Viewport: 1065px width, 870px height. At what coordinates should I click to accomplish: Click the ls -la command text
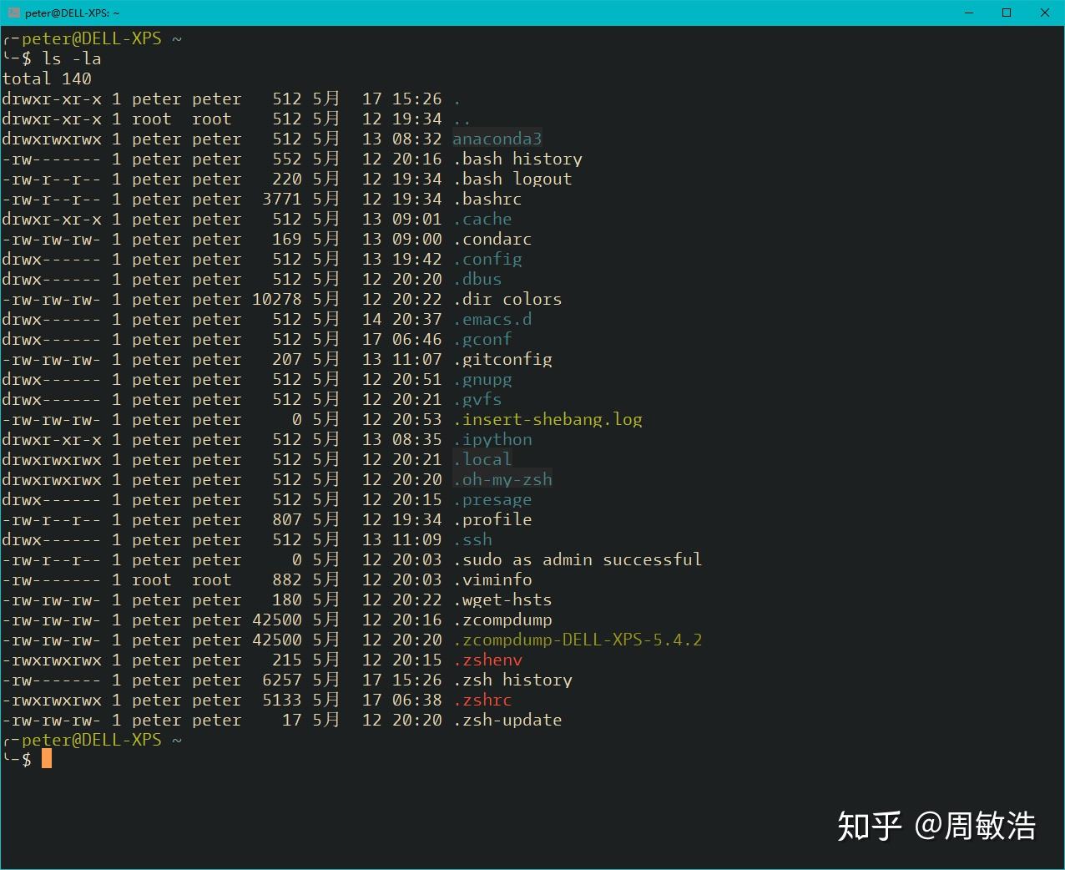(x=72, y=58)
